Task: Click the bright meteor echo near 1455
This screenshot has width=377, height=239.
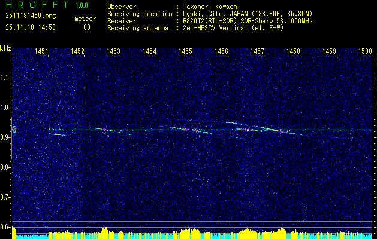Action: click(x=190, y=130)
